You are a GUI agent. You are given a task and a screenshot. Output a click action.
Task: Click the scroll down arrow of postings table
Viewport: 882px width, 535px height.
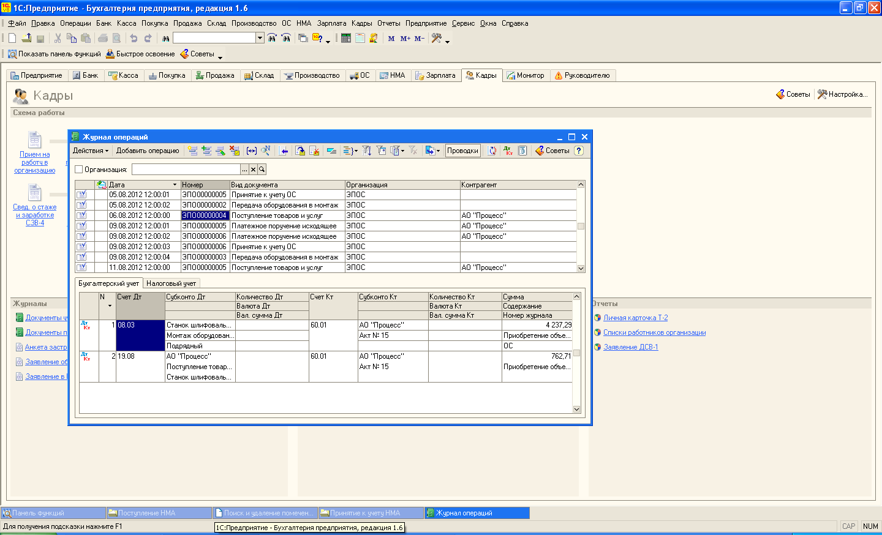click(576, 409)
